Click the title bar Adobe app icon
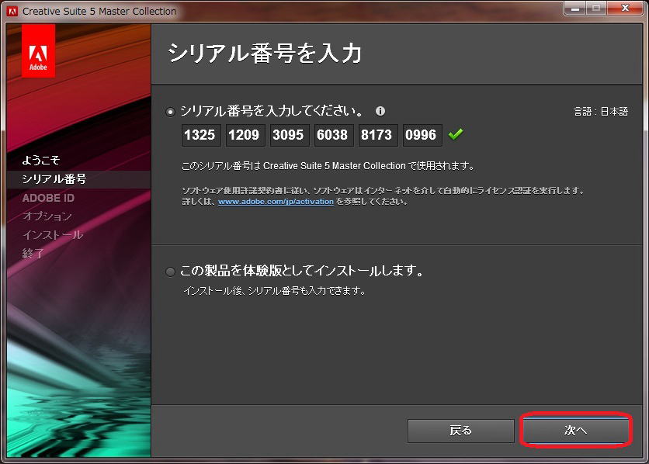 point(12,11)
